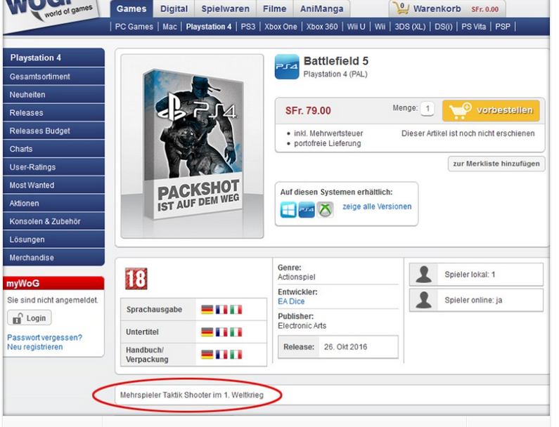Click the release date 26. Okt 2016
The width and height of the screenshot is (559, 427).
pos(345,347)
